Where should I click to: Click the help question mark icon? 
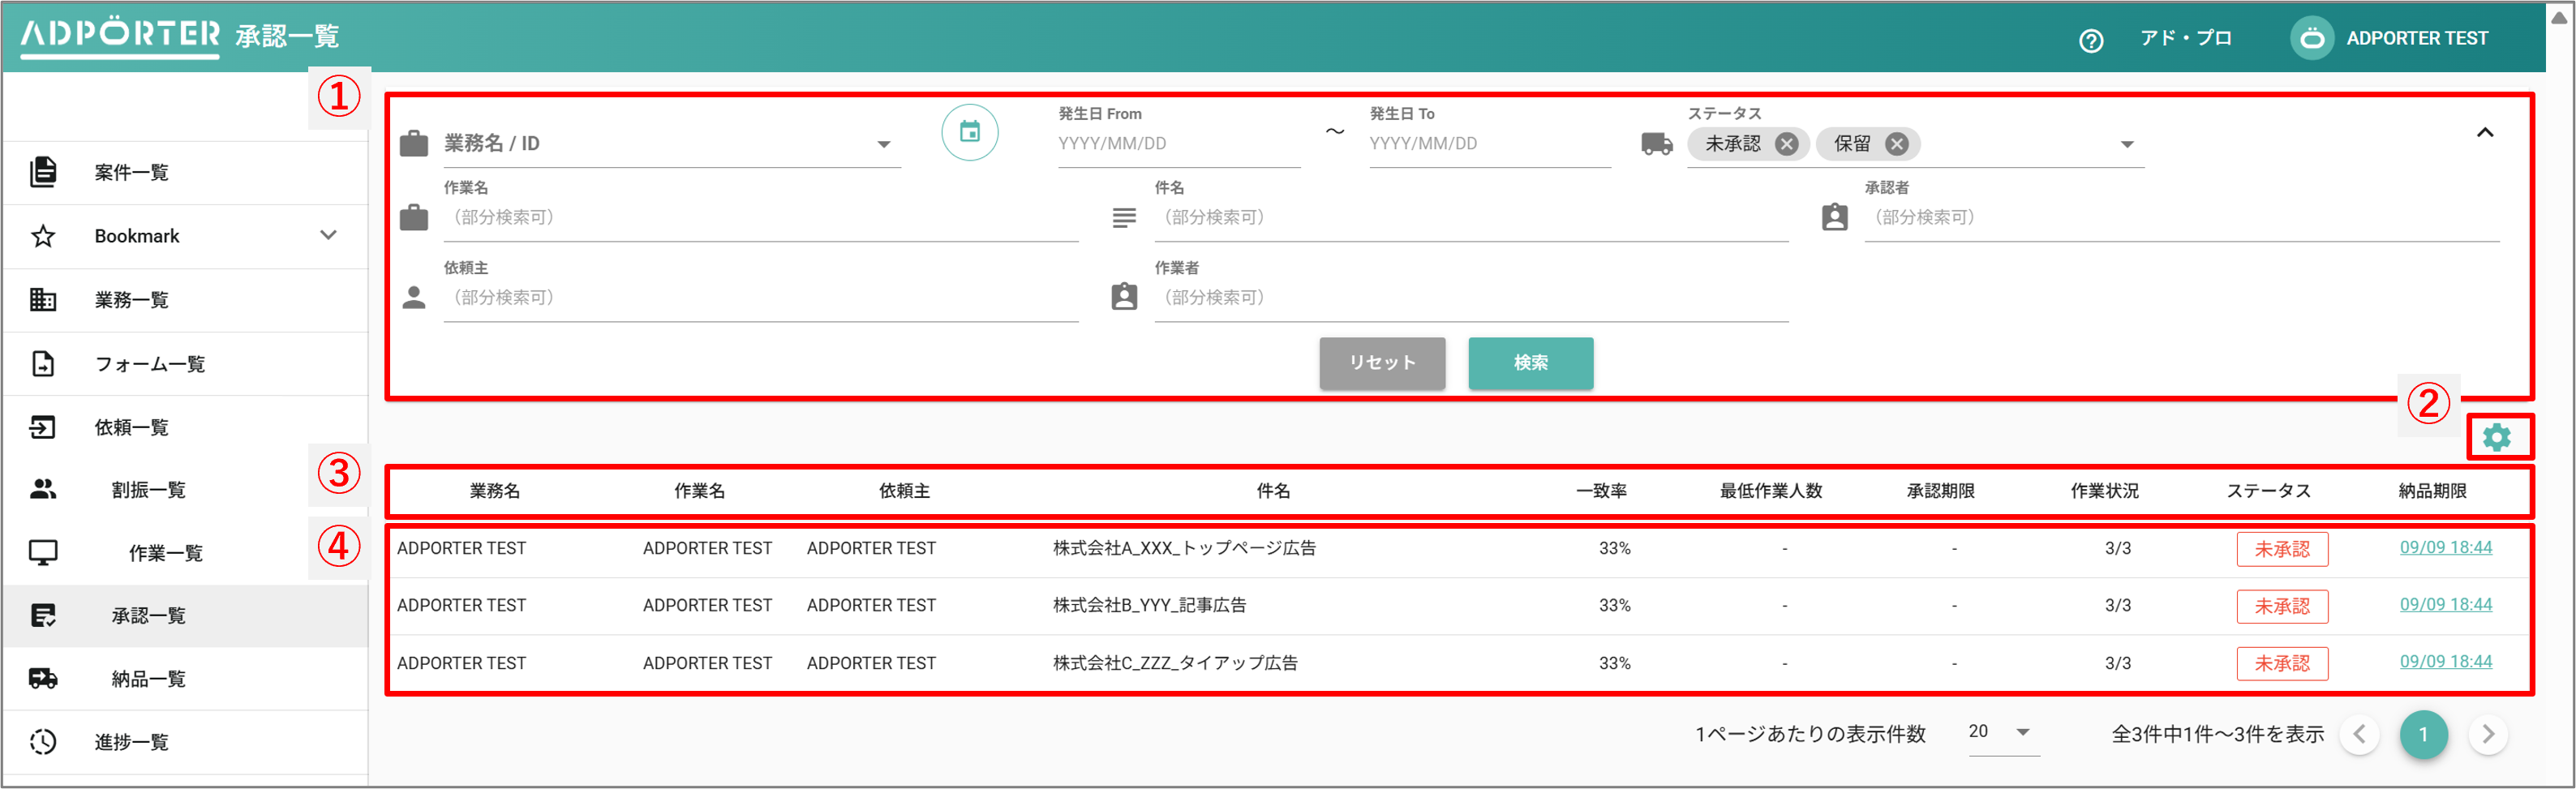point(2090,40)
